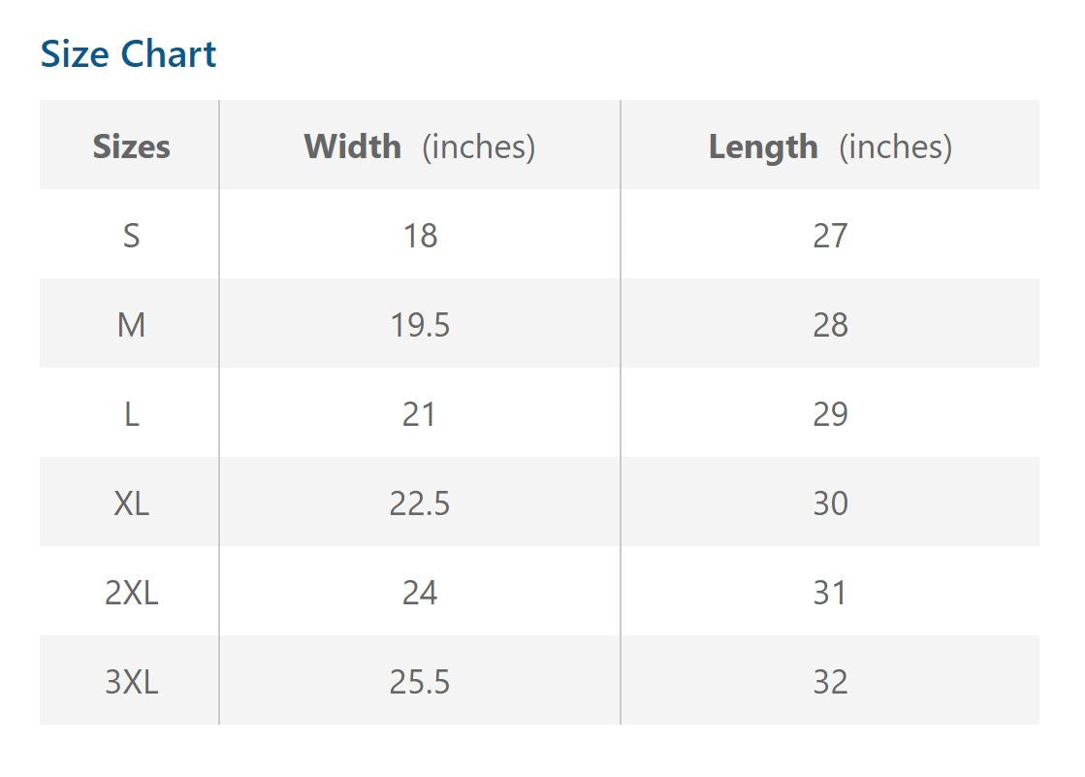Click the width value 21
Viewport: 1085px width, 777px height.
coord(420,414)
